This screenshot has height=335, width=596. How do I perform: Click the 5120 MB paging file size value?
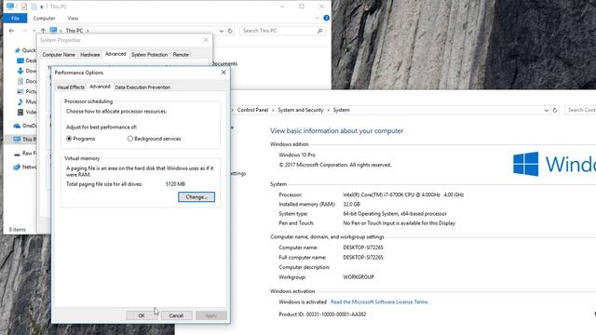[x=175, y=184]
